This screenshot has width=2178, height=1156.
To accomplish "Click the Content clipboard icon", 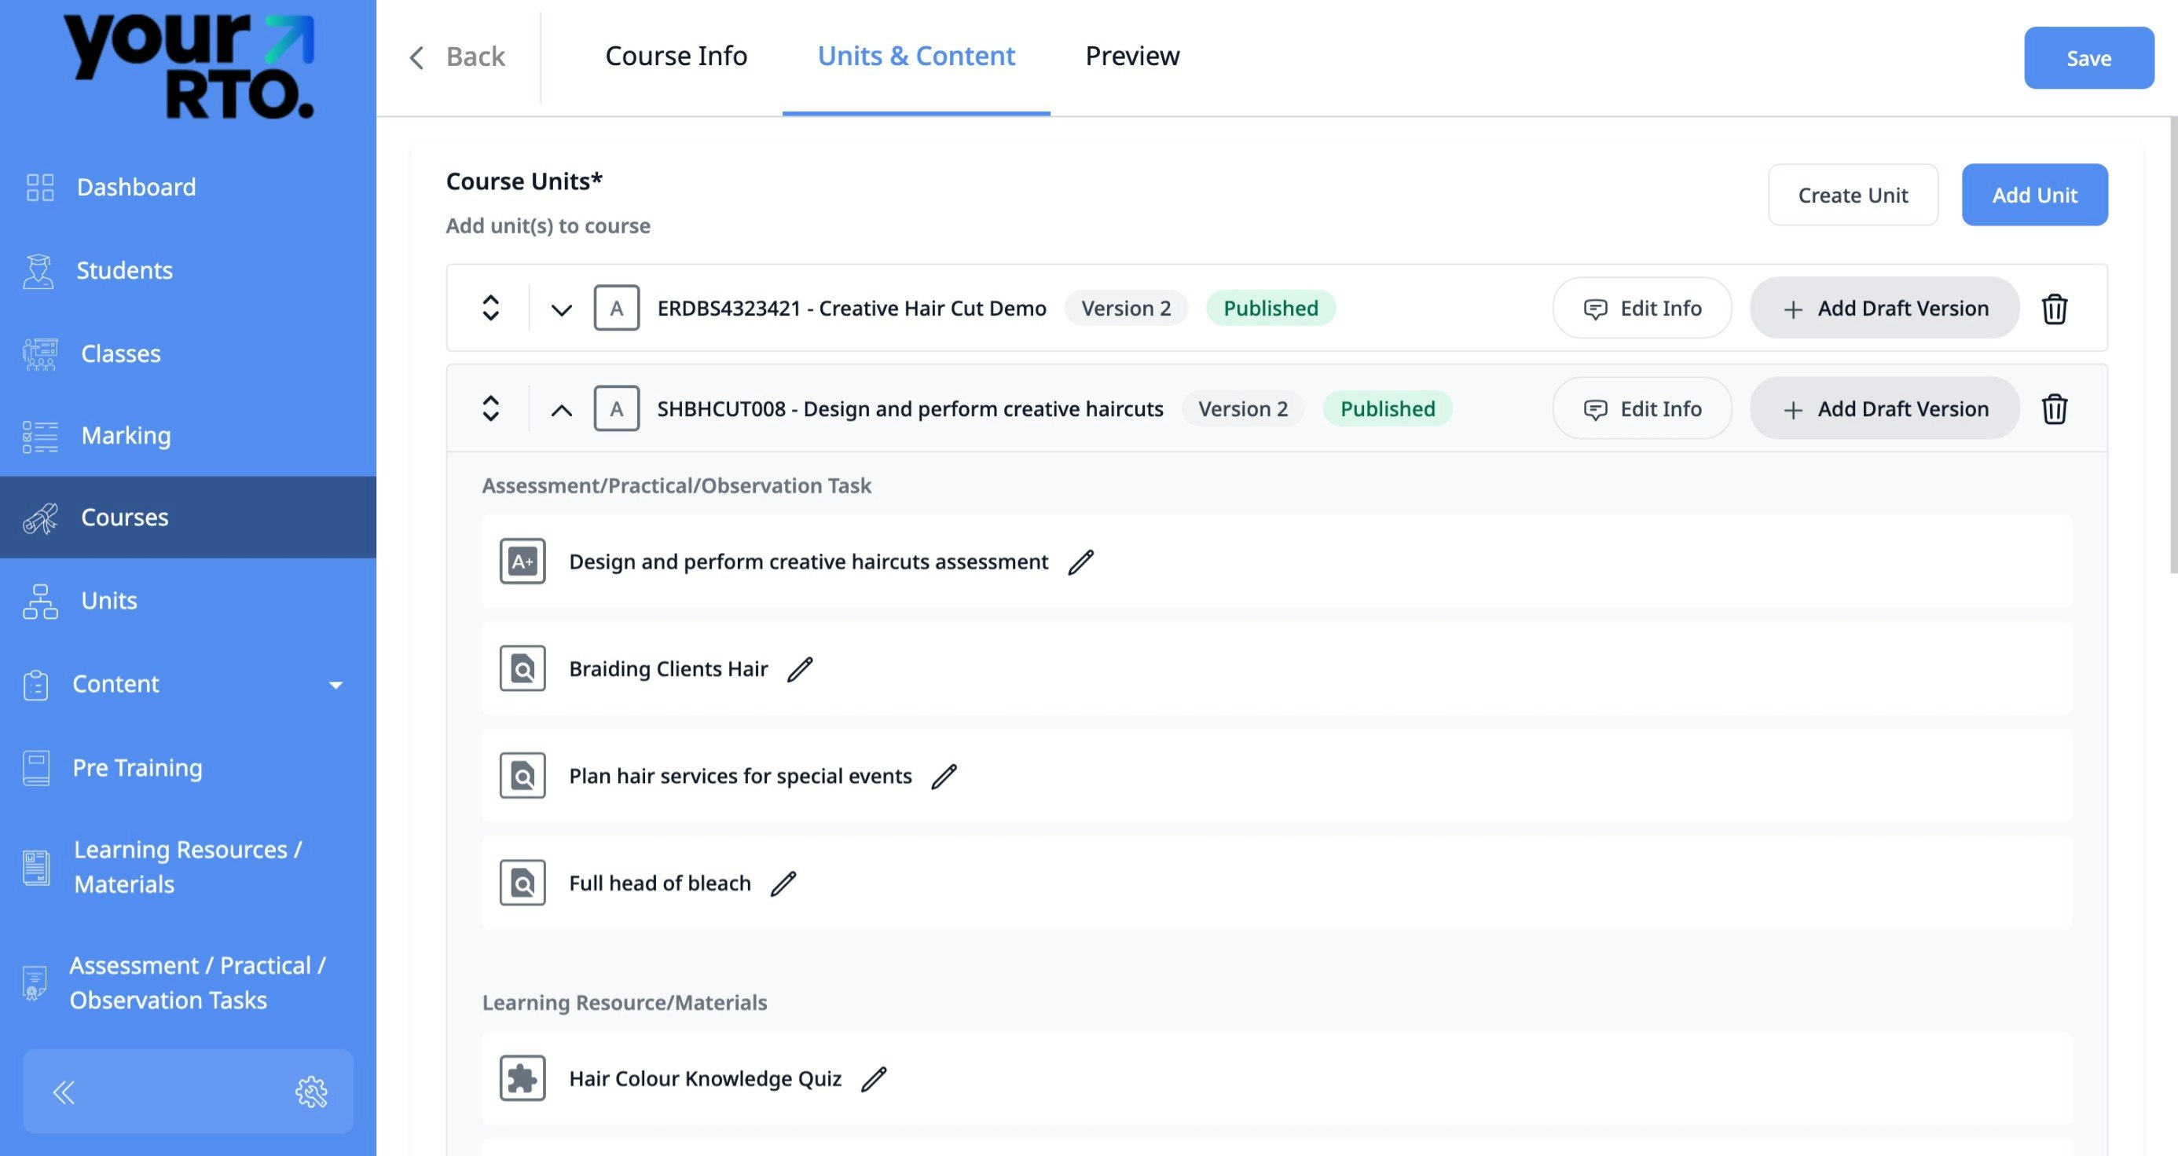I will [35, 685].
